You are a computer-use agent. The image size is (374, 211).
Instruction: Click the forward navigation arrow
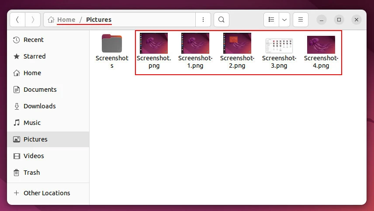tap(33, 20)
